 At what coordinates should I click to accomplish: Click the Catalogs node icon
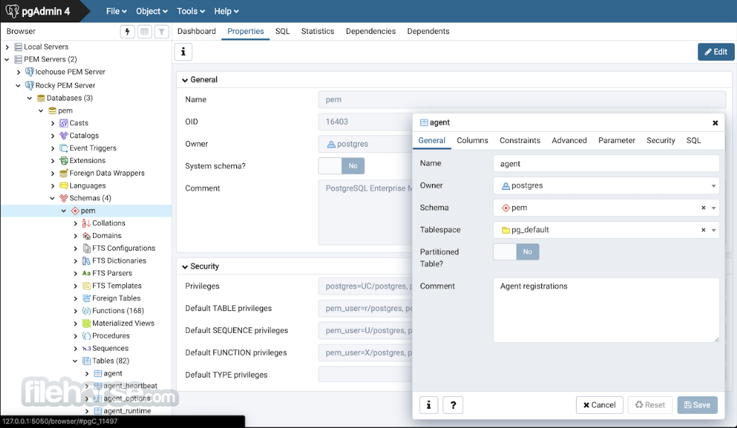pos(63,135)
